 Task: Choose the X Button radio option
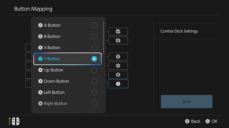pos(94,48)
